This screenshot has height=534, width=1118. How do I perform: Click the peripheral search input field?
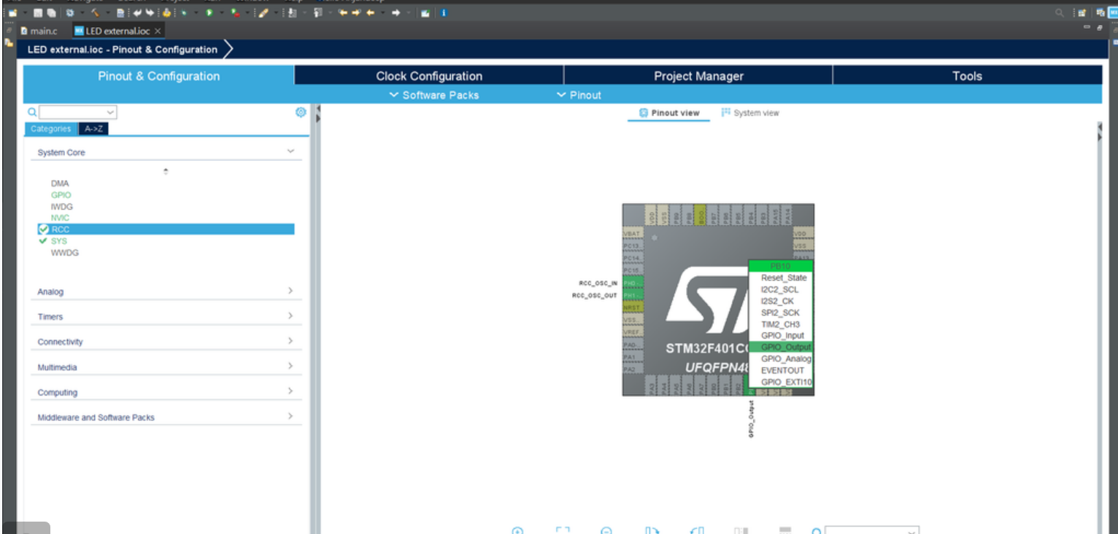click(x=77, y=111)
